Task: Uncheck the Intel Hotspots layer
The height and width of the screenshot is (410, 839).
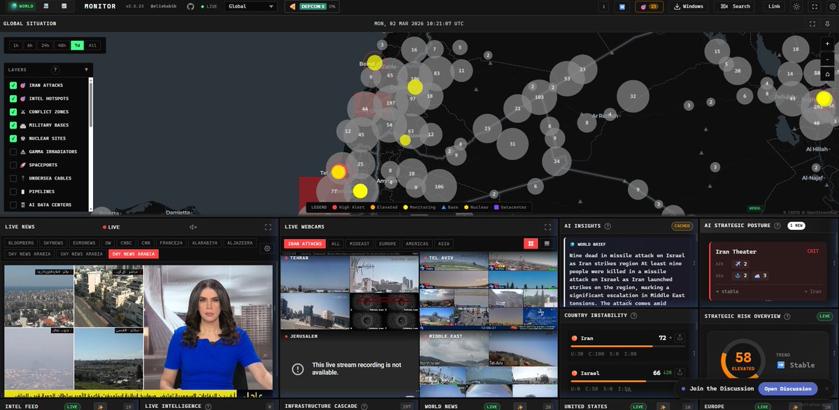Action: point(13,98)
